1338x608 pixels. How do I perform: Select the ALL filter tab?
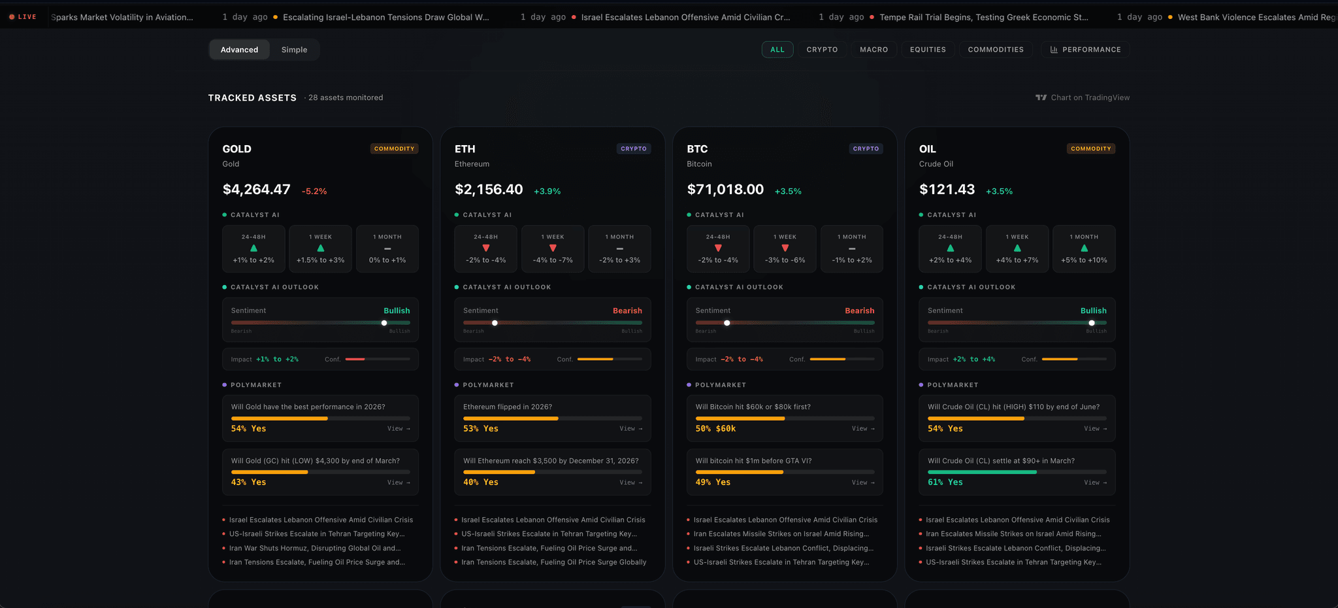click(x=777, y=50)
